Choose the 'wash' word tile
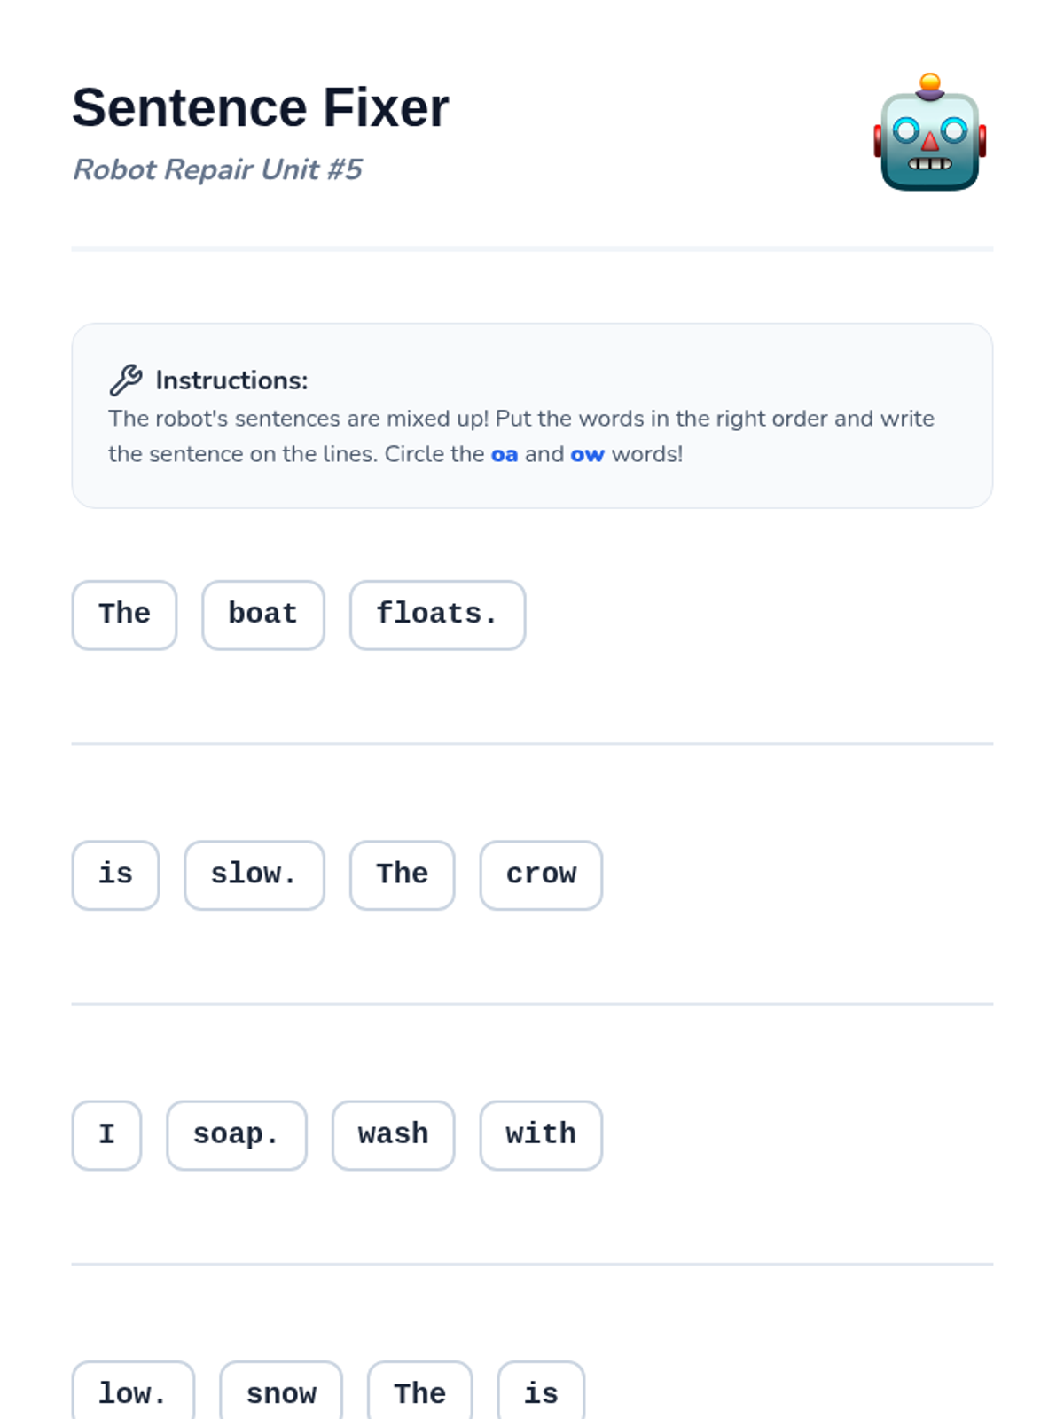 [x=393, y=1134]
